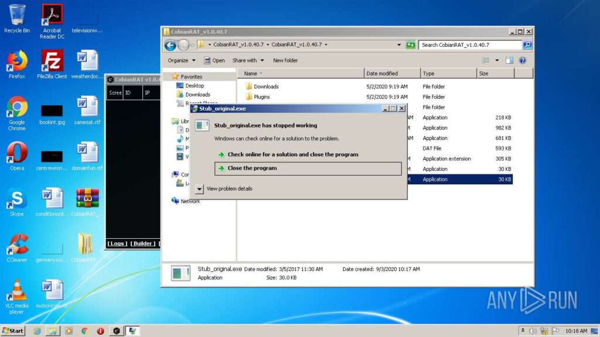Select bookint.jpg image on desktop

tap(52, 114)
